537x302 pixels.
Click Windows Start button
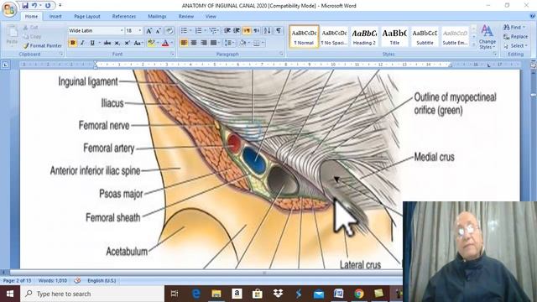point(10,294)
